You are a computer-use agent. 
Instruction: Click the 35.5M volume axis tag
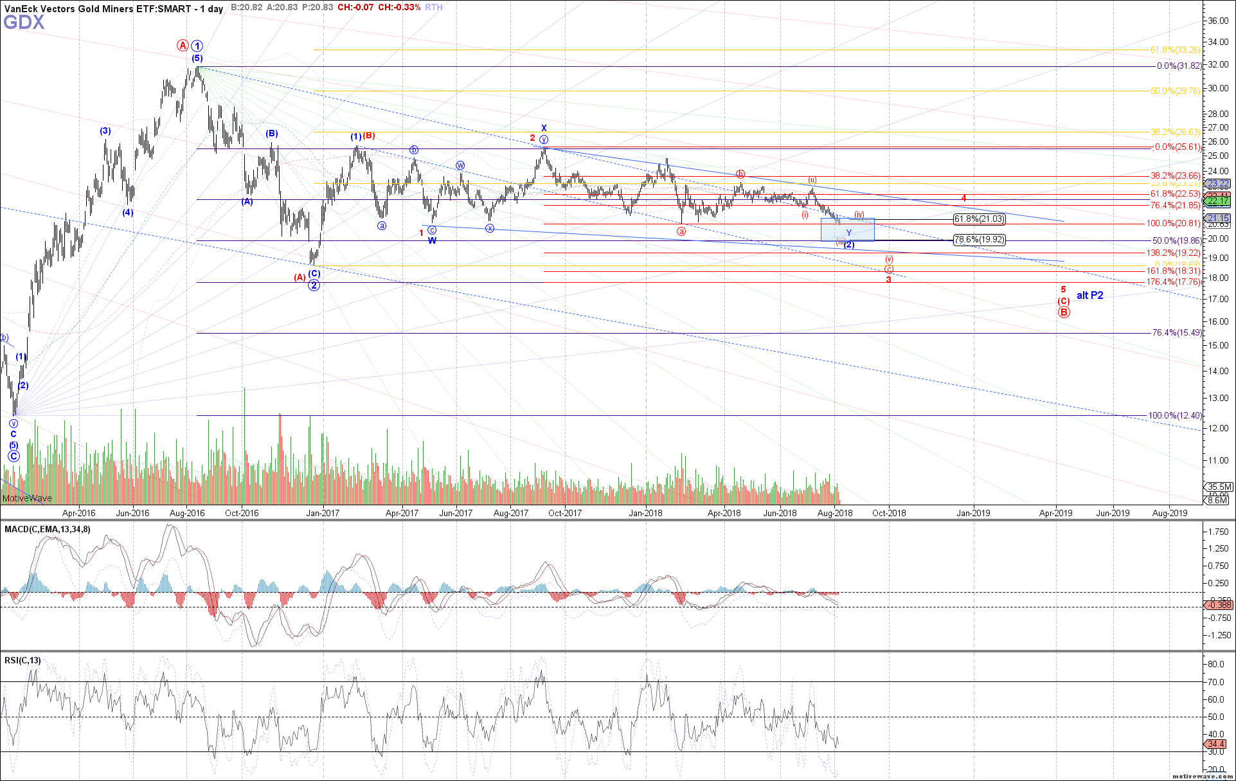pyautogui.click(x=1219, y=487)
